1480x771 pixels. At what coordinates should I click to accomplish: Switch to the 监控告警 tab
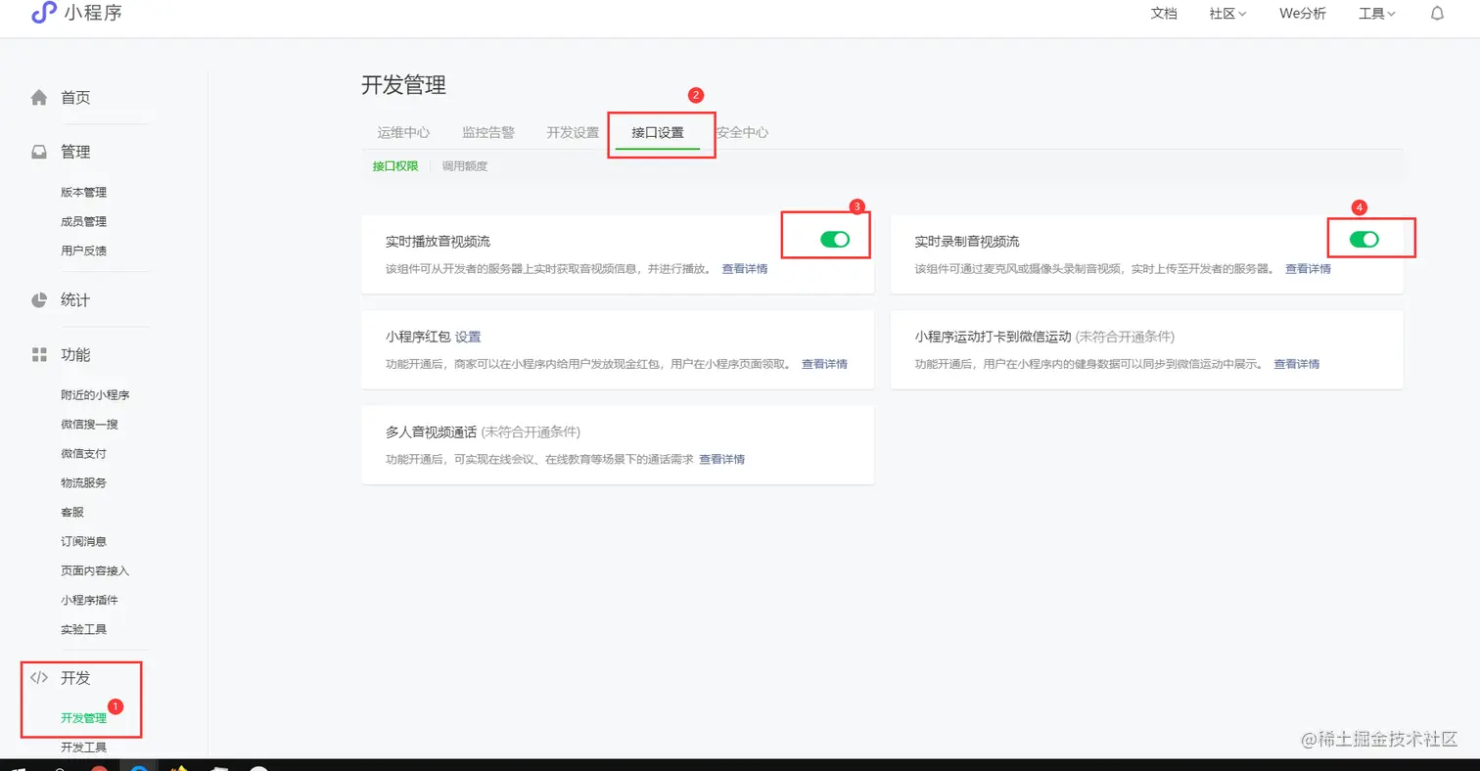(x=488, y=132)
